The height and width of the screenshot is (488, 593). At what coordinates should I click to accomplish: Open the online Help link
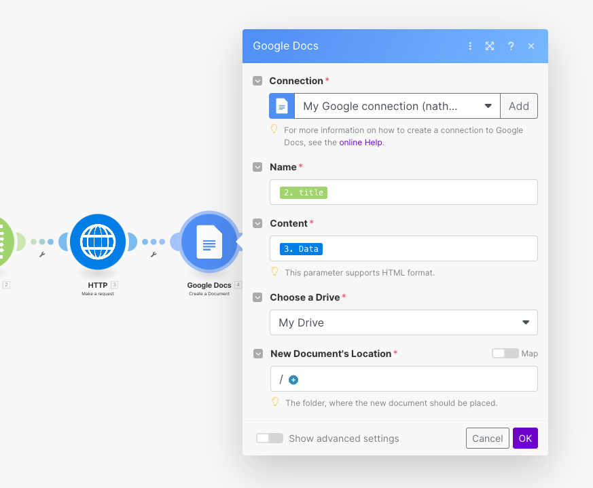[x=361, y=143]
